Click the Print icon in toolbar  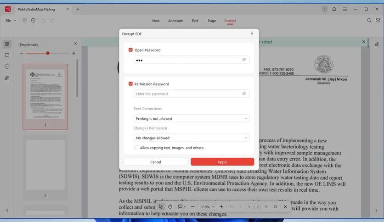pyautogui.click(x=34, y=21)
